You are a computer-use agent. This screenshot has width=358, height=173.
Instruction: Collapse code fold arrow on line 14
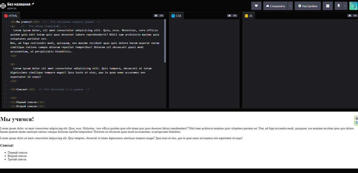tap(8, 102)
